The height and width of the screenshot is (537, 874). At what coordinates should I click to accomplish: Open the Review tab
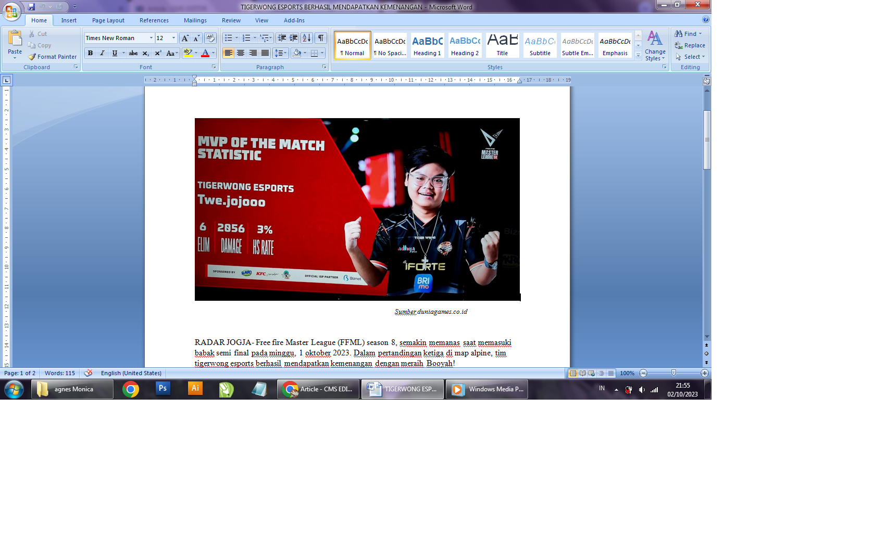(231, 20)
